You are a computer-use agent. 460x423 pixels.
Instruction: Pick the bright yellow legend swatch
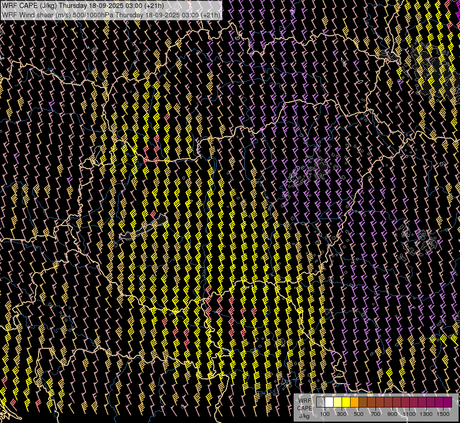346,402
